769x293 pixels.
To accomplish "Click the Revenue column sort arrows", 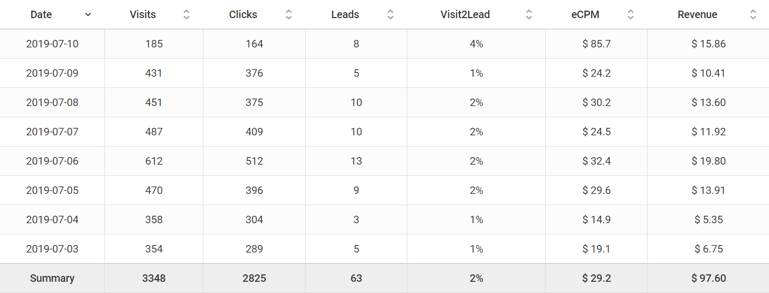I will tap(753, 15).
